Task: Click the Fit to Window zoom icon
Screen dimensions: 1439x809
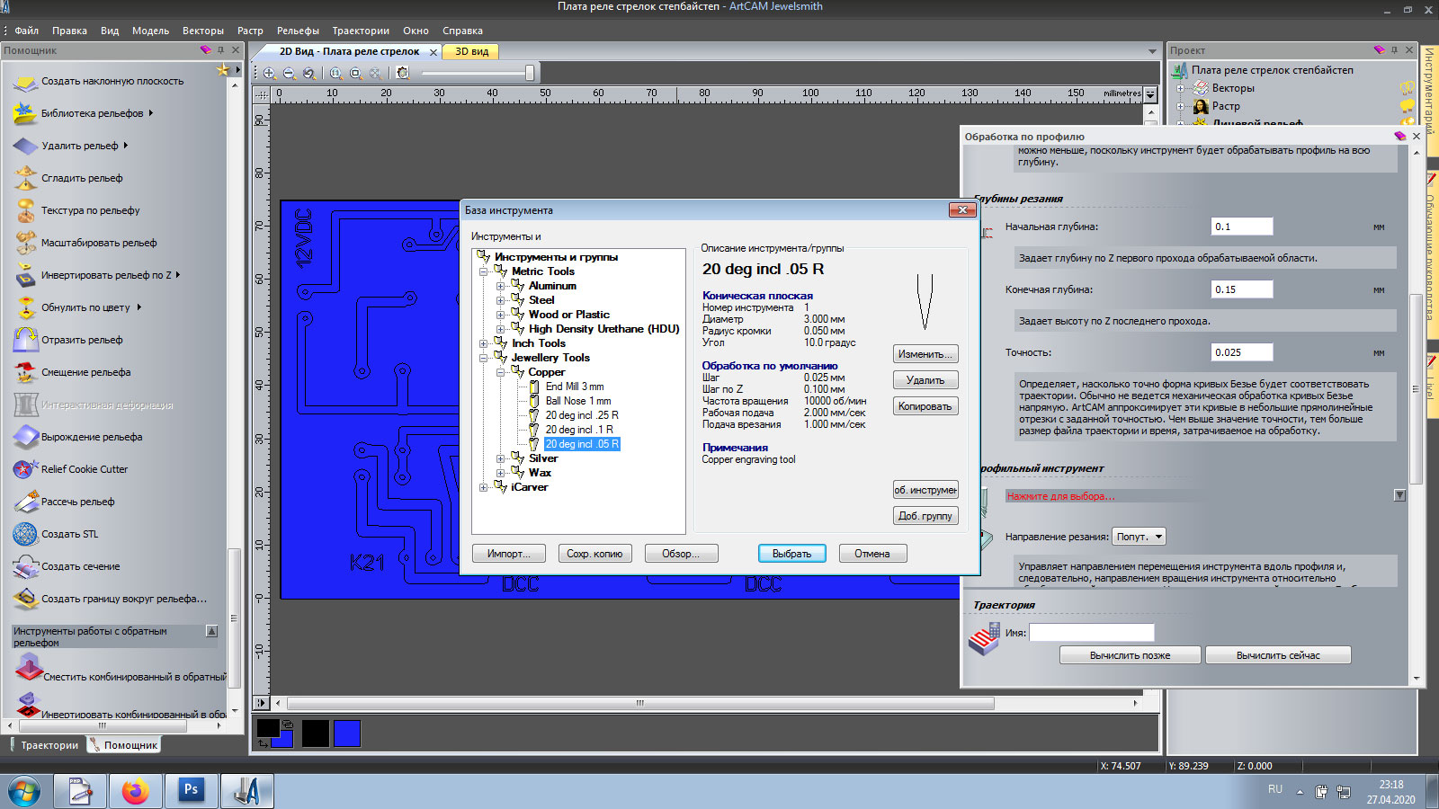Action: [x=355, y=73]
